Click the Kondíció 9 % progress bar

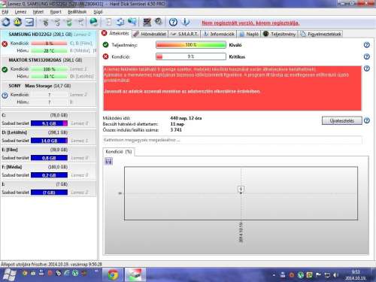[191, 56]
